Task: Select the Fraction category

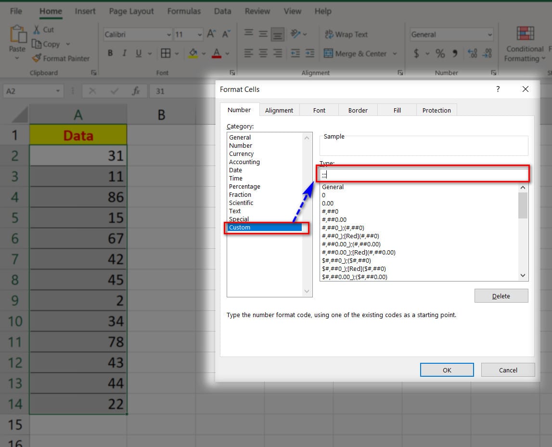Action: [241, 194]
